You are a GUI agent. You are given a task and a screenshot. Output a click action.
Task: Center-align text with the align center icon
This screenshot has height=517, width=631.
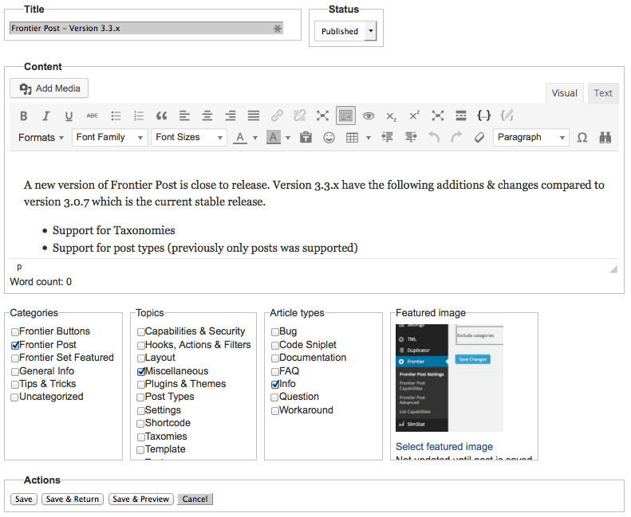tap(207, 116)
